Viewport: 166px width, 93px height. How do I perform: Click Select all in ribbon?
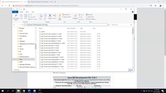tap(89, 15)
